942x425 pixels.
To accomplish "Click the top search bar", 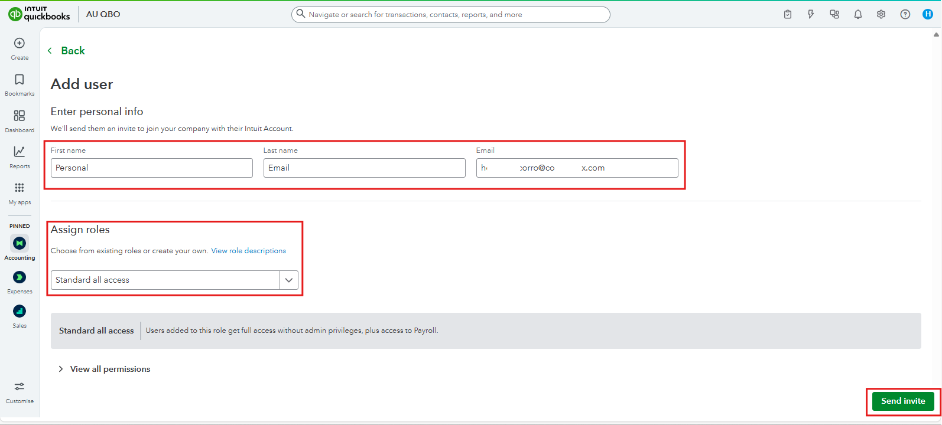I will [x=450, y=15].
